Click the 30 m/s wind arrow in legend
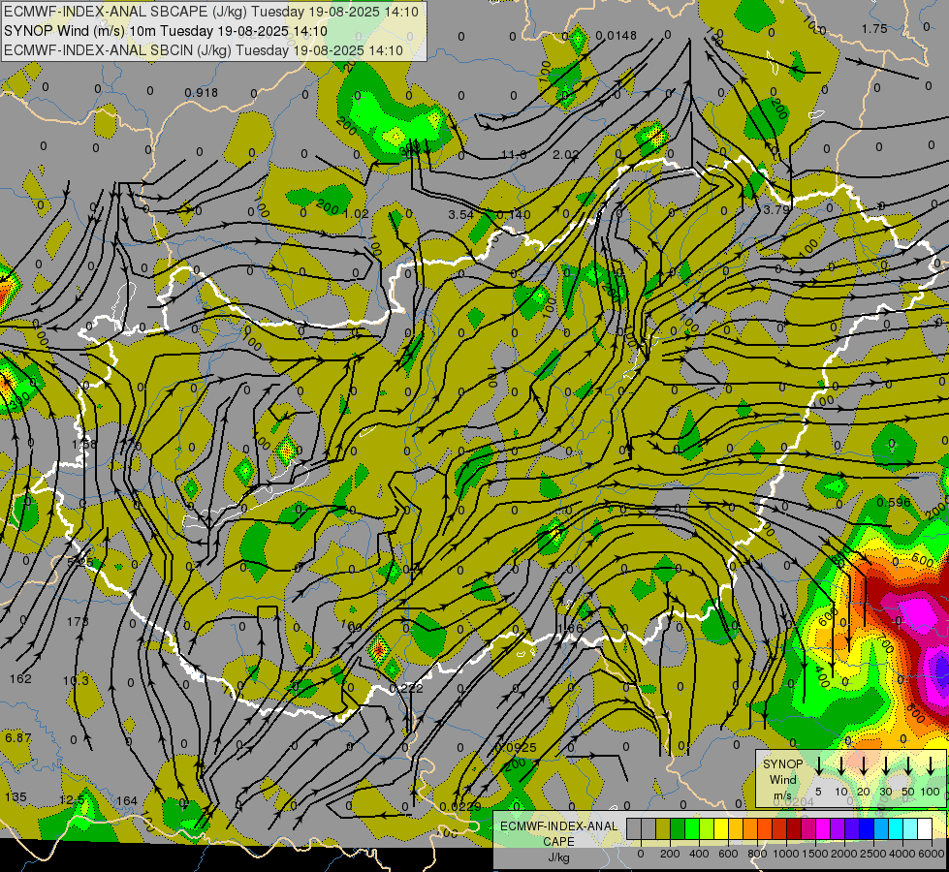Viewport: 949px width, 872px height. tap(886, 766)
